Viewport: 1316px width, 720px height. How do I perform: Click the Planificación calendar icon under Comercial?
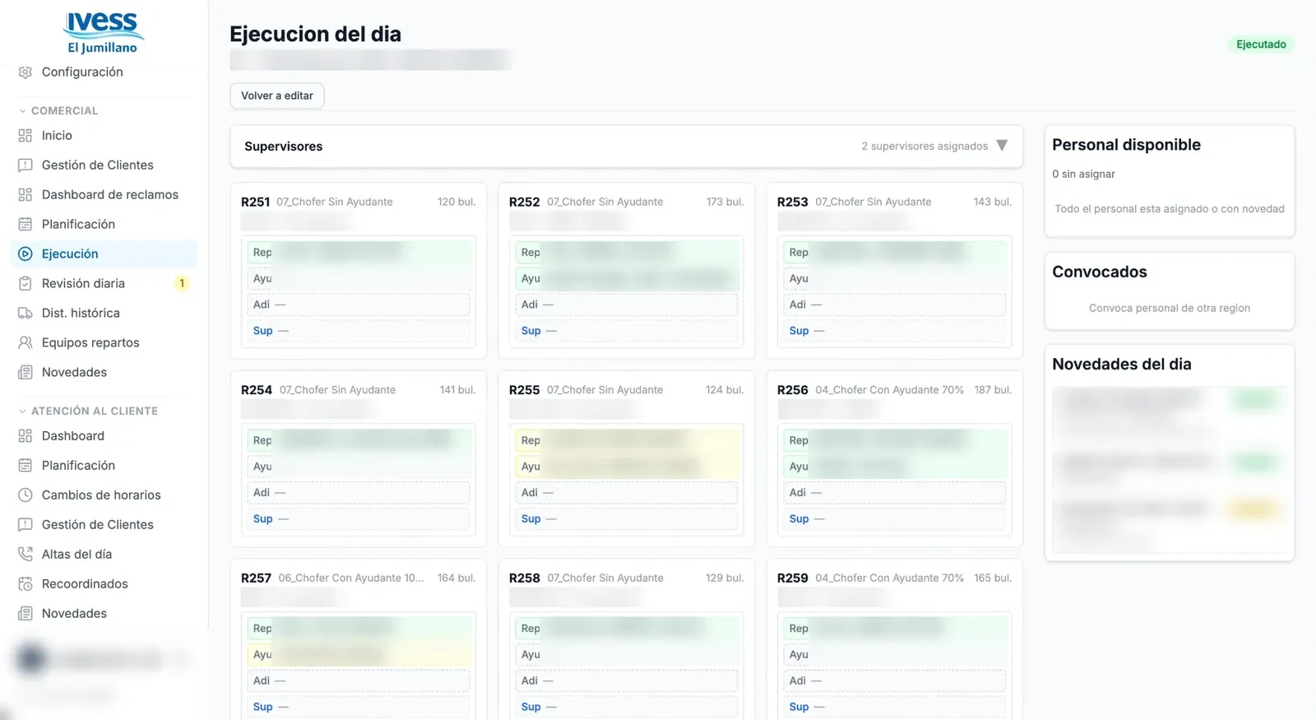[x=25, y=225]
